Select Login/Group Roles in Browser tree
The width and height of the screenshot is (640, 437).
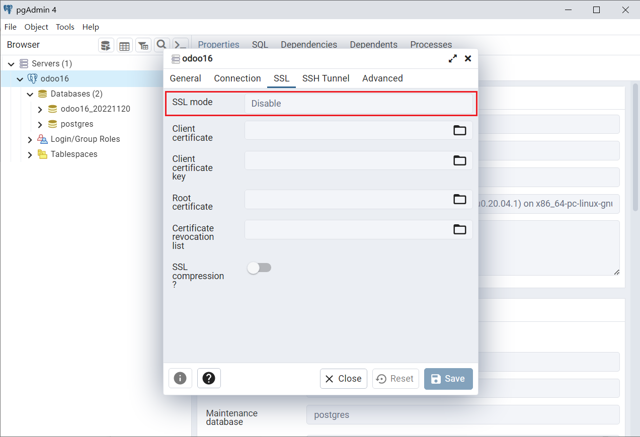point(86,139)
